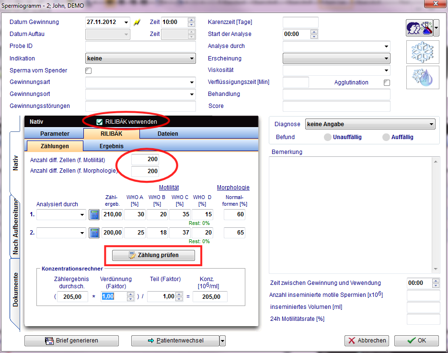Image resolution: width=448 pixels, height=353 pixels.
Task: Select the Dokumente vertical tab
Action: 15,290
